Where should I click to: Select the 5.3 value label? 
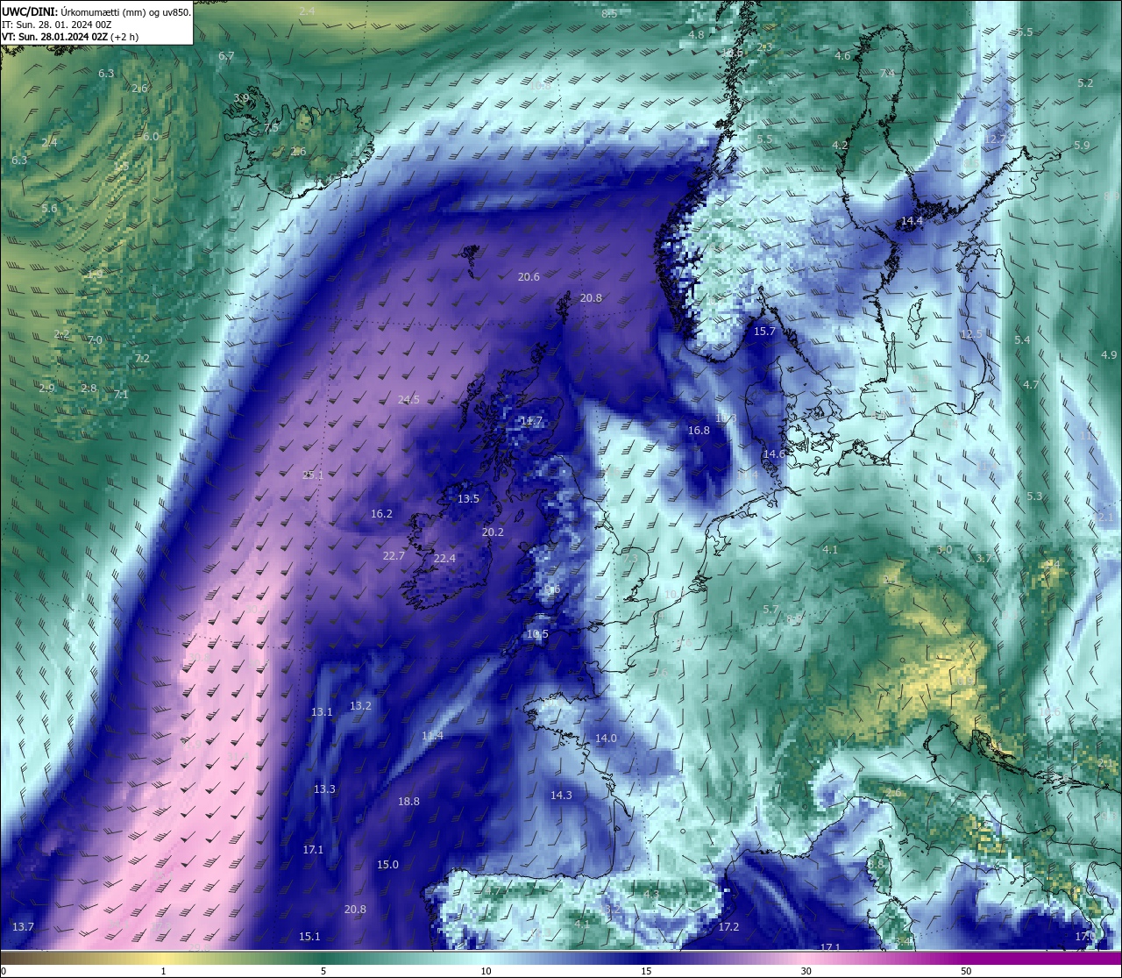[1034, 496]
